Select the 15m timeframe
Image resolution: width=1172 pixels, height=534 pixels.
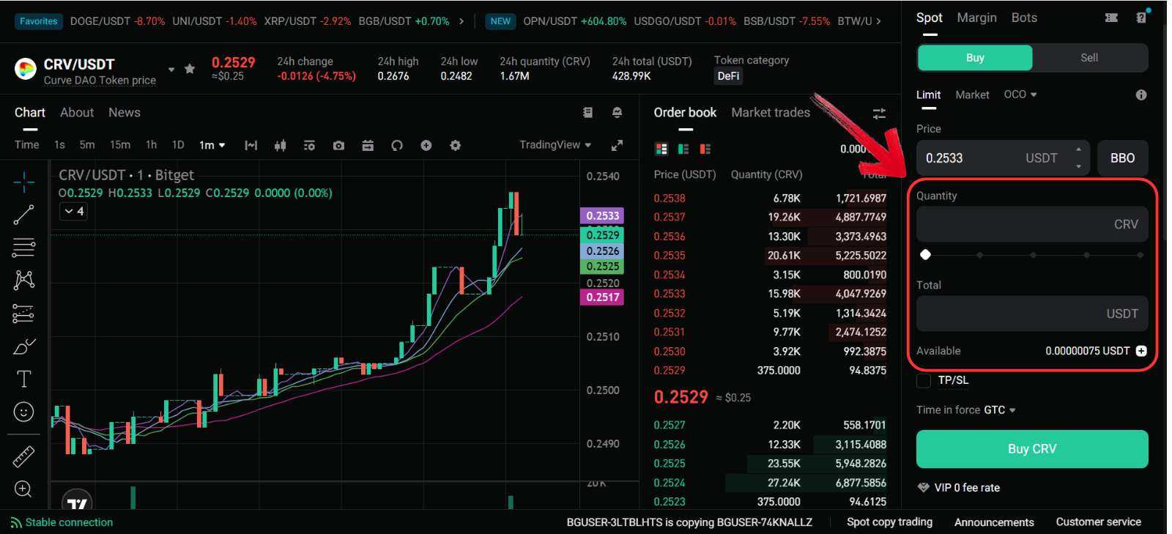(x=120, y=145)
